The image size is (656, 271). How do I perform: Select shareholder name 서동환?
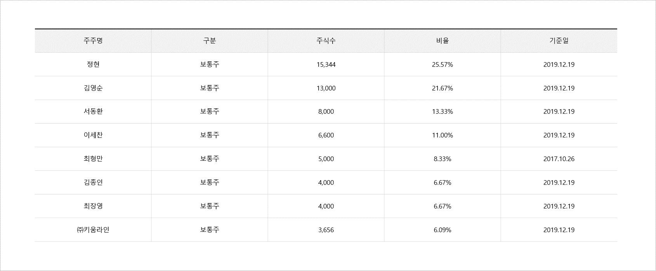click(x=93, y=112)
